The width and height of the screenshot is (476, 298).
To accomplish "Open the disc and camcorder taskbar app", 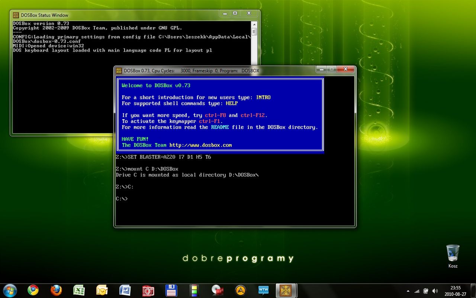I will point(217,290).
